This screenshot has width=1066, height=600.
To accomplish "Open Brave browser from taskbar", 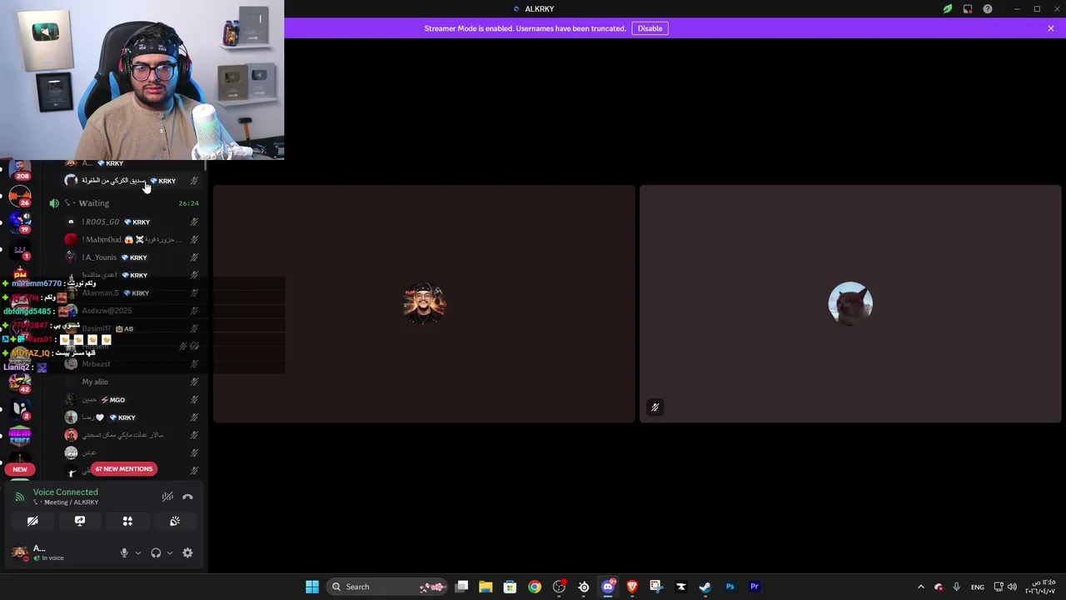I will pyautogui.click(x=632, y=587).
